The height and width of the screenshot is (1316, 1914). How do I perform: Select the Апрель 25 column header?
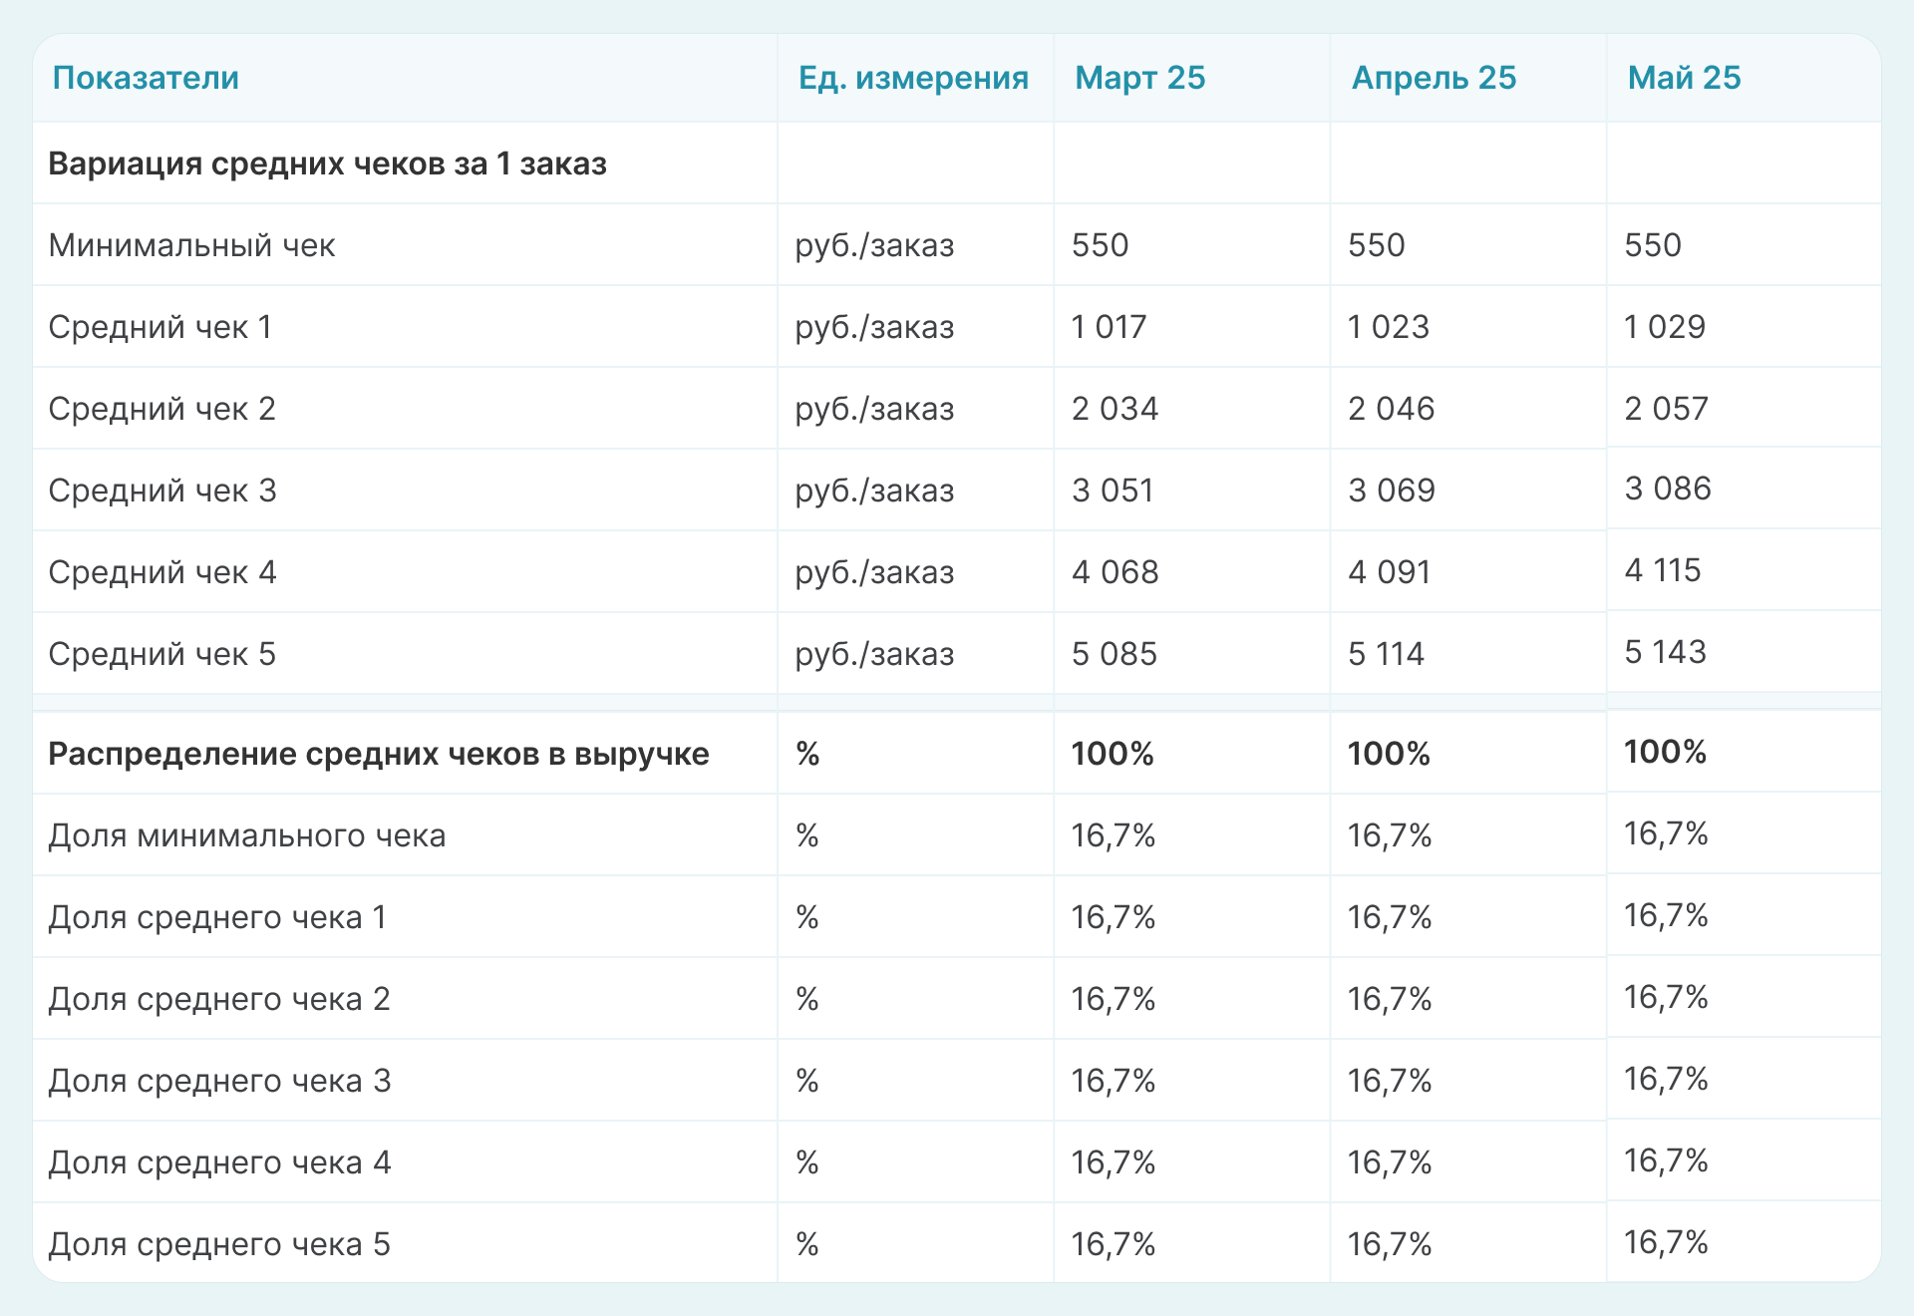tap(1433, 78)
